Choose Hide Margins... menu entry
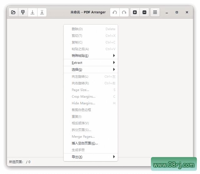This screenshot has height=174, width=200. point(91,103)
